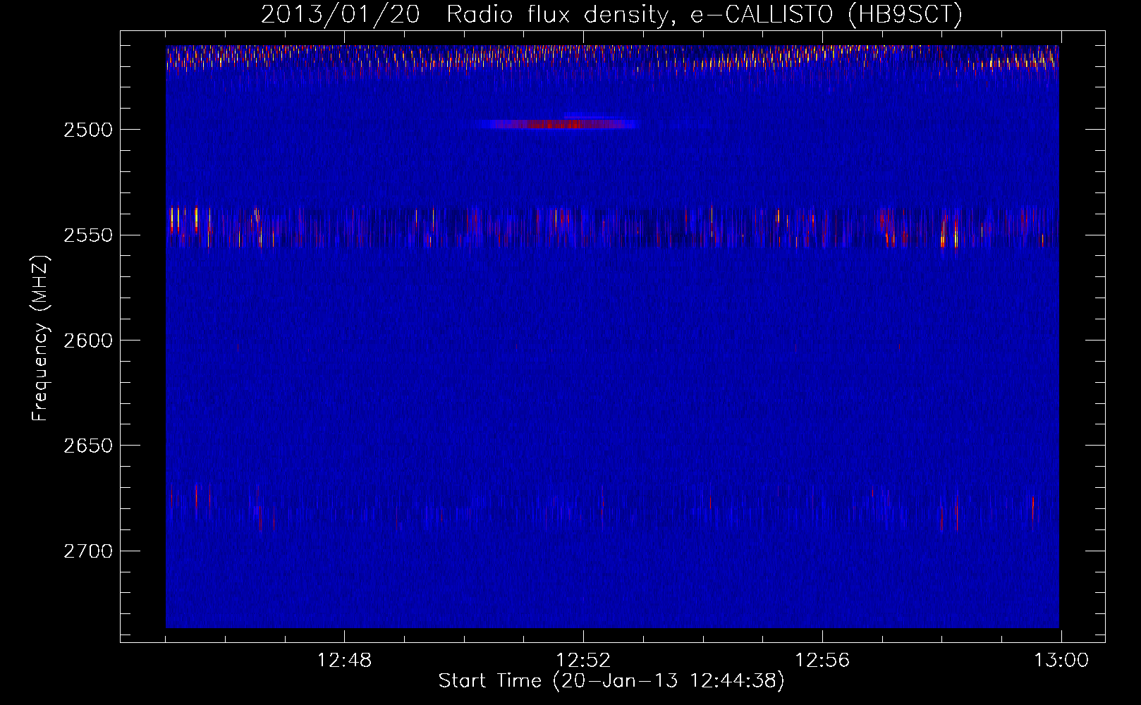Click the 2550 frequency tick label
Viewport: 1141px width, 705px height.
(87, 235)
